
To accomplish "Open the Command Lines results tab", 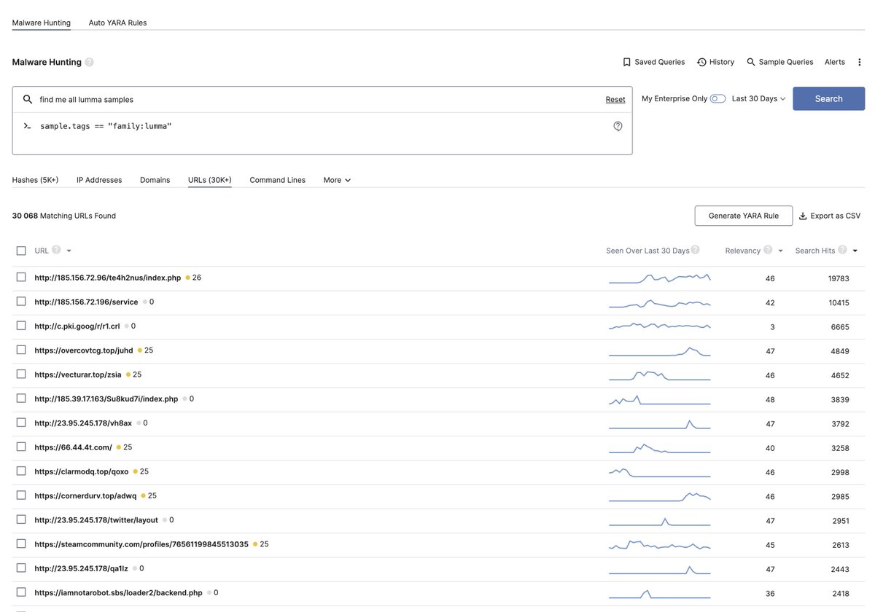I will [x=277, y=180].
